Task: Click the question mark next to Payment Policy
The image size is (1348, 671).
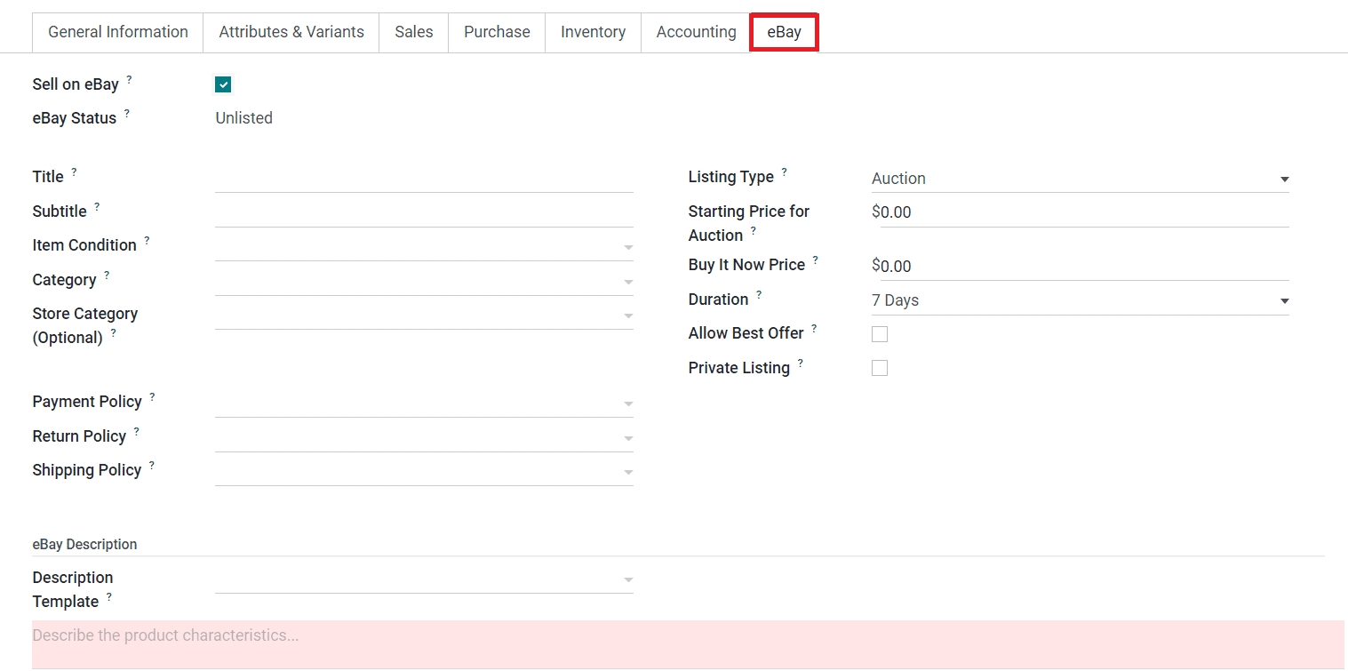Action: [152, 397]
